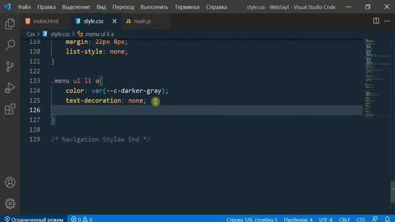The width and height of the screenshot is (395, 222).
Task: Open the Терминал menu
Action: click(187, 7)
